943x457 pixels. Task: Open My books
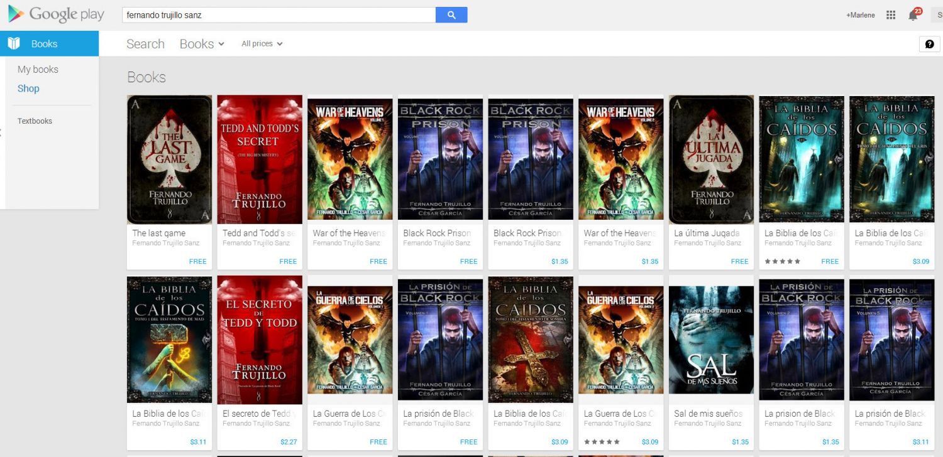tap(38, 69)
